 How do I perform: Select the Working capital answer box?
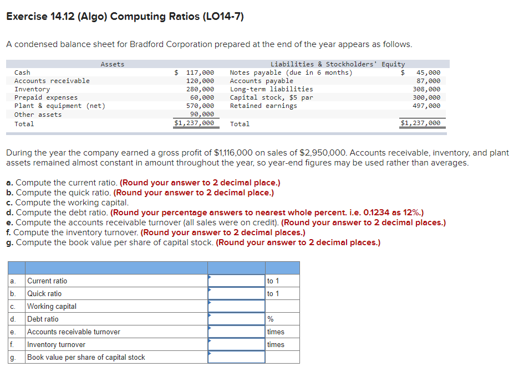tap(236, 307)
